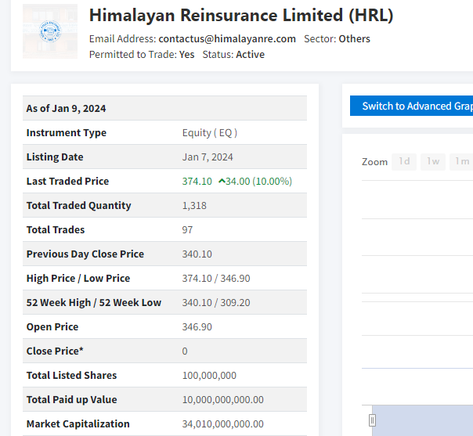Click the 'Total Traded Quantity' row label

pyautogui.click(x=79, y=206)
